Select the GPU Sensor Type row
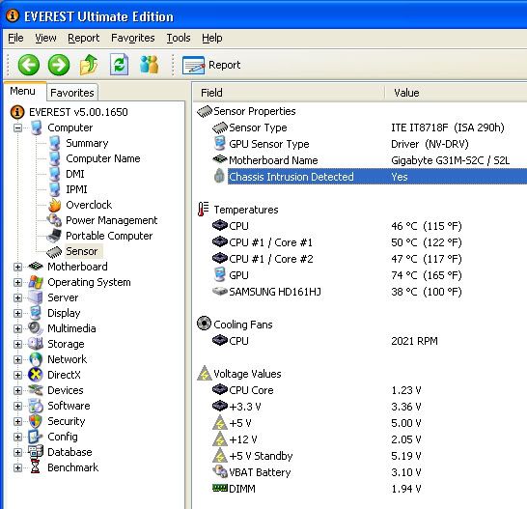 370,144
